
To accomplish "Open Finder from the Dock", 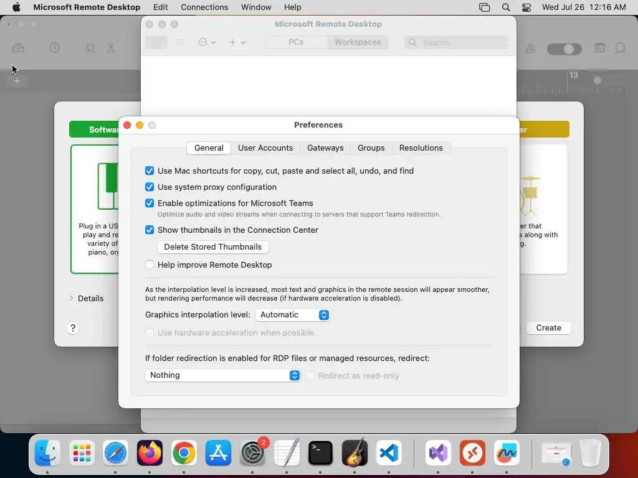I will point(47,453).
